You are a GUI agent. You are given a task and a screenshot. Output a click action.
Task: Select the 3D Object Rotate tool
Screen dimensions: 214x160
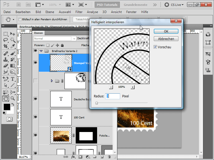[6, 92]
